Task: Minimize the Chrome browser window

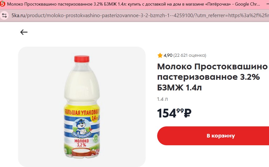Action: pos(267,4)
